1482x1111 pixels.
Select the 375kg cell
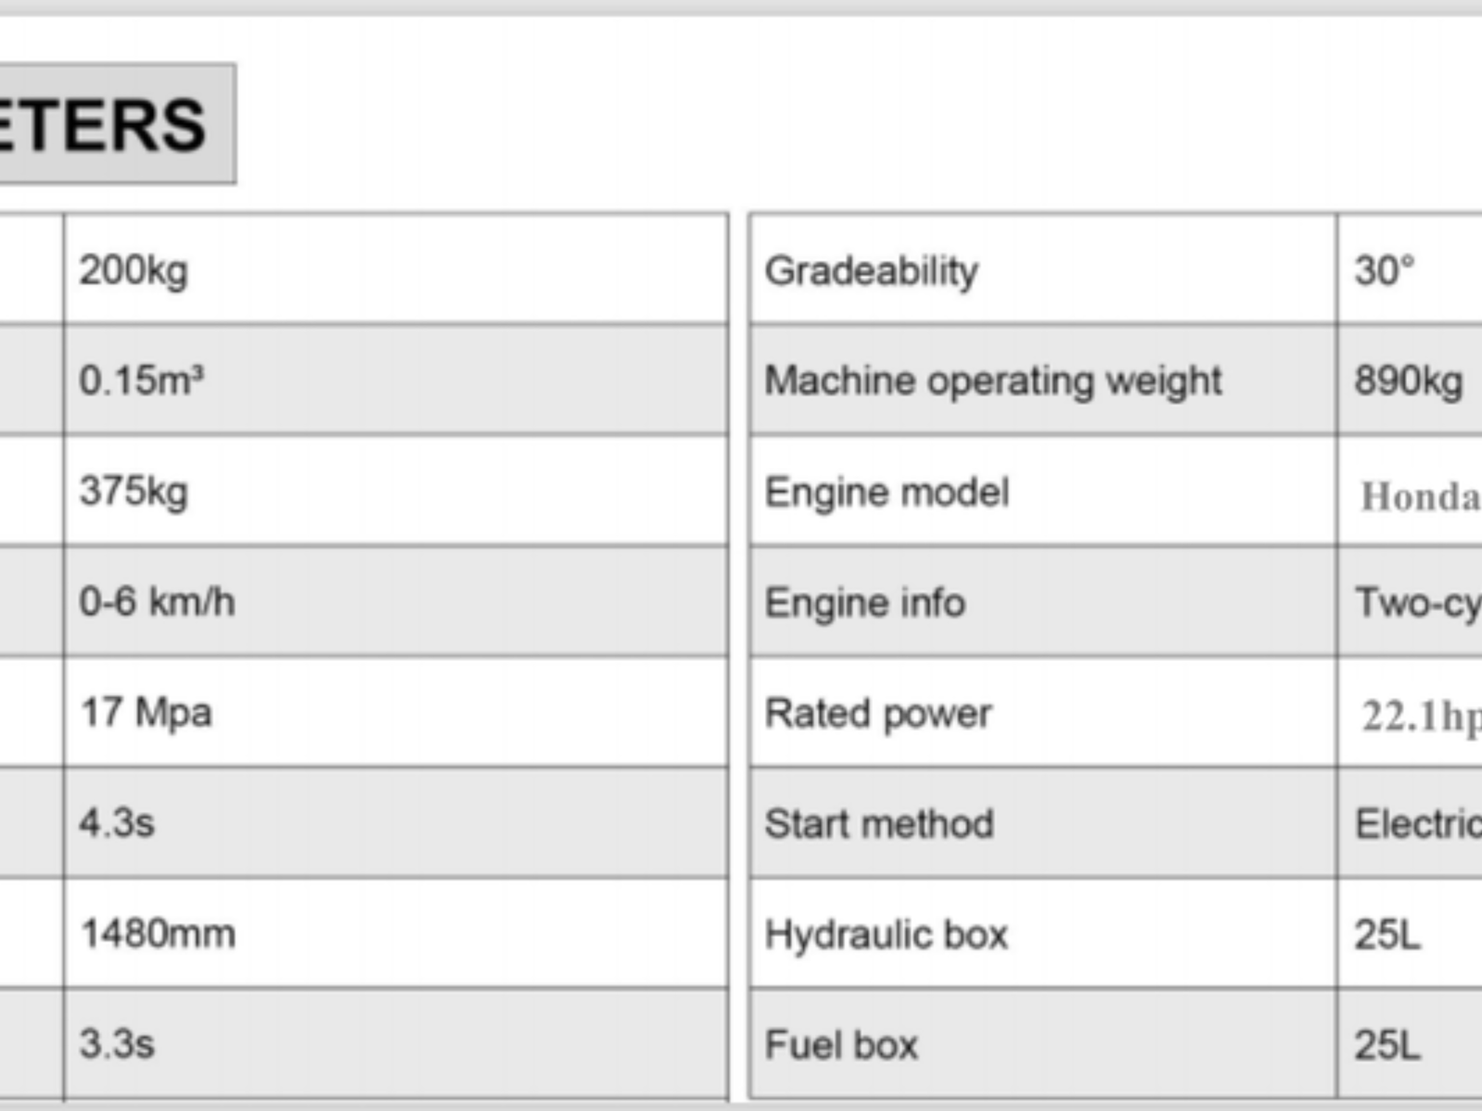coord(133,491)
